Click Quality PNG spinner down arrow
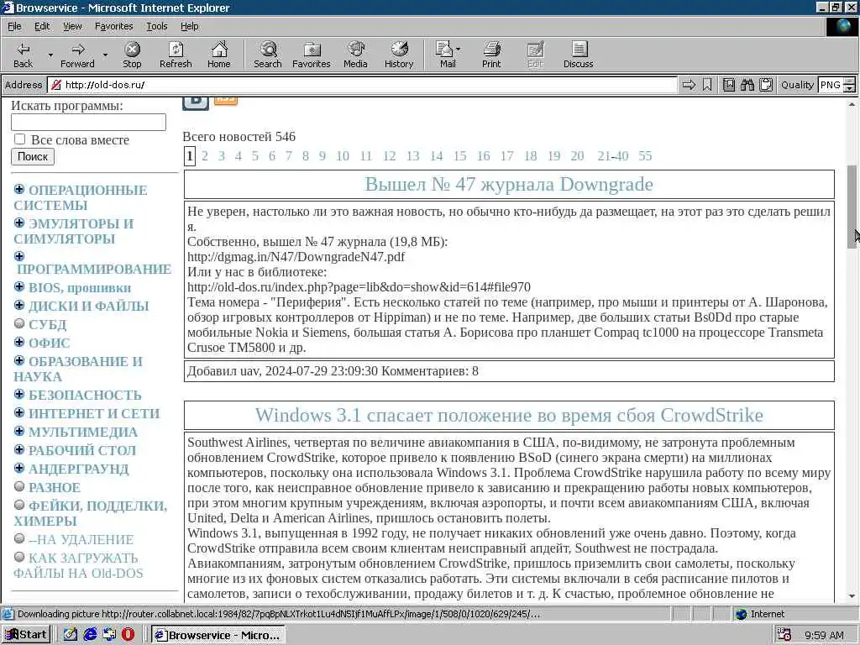 coord(850,89)
